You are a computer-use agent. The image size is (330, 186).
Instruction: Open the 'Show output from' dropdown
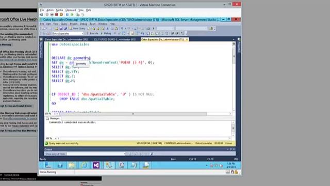coord(96,154)
